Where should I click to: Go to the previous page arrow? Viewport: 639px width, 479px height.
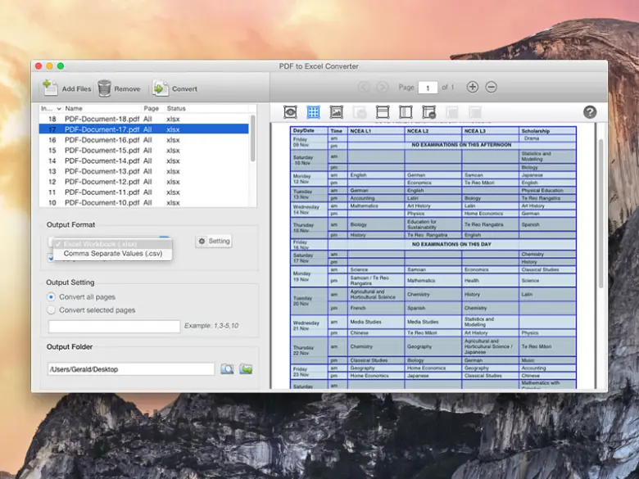[364, 87]
